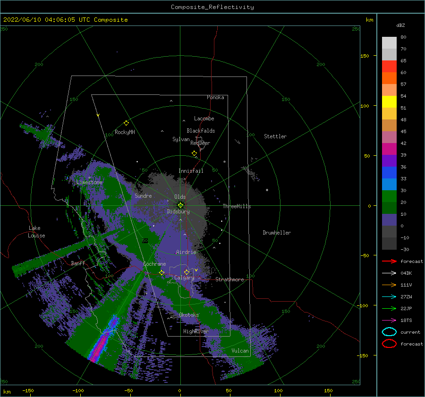Select the Cochrane label on the map

click(154, 264)
